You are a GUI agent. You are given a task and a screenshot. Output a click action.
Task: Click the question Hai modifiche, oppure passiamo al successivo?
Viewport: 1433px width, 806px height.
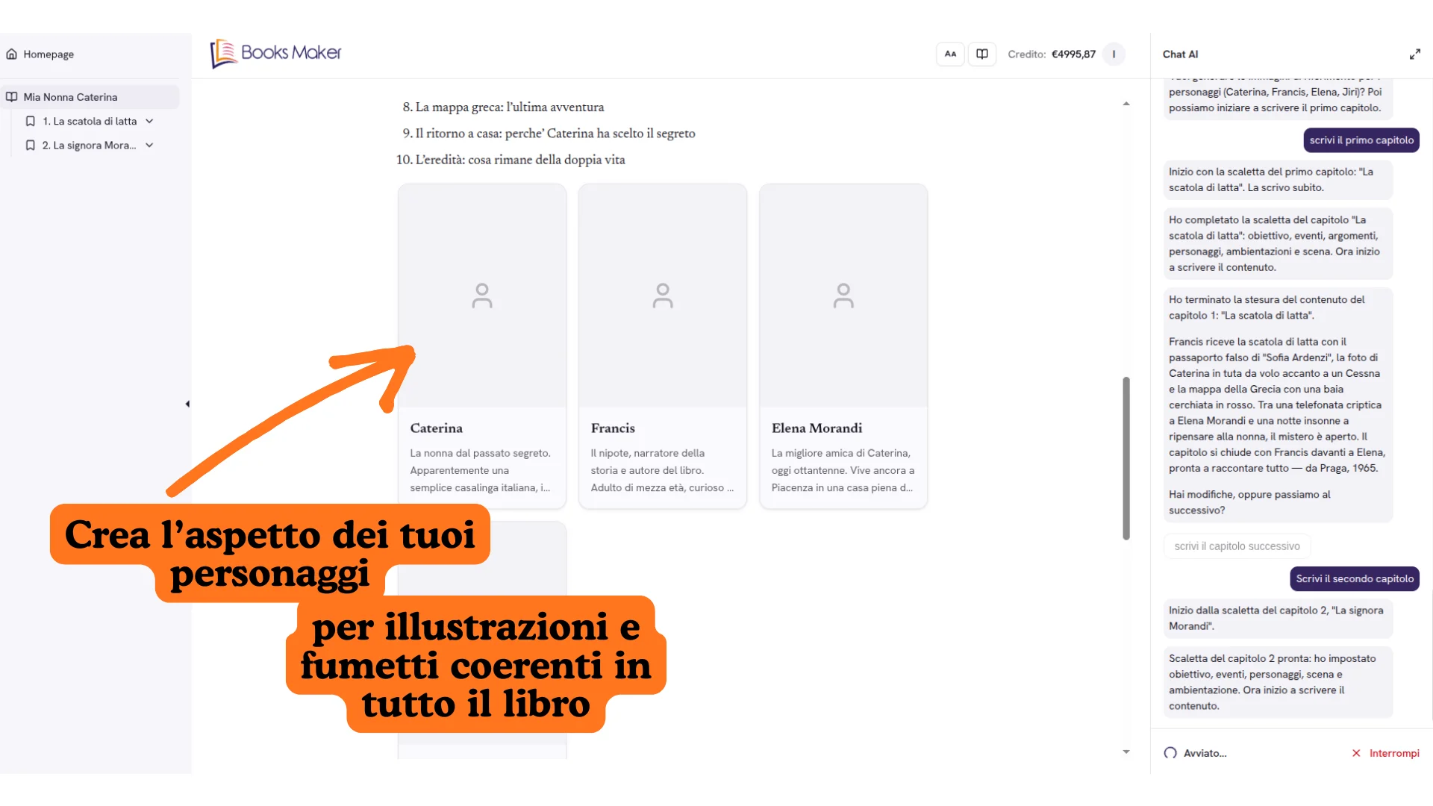1249,502
